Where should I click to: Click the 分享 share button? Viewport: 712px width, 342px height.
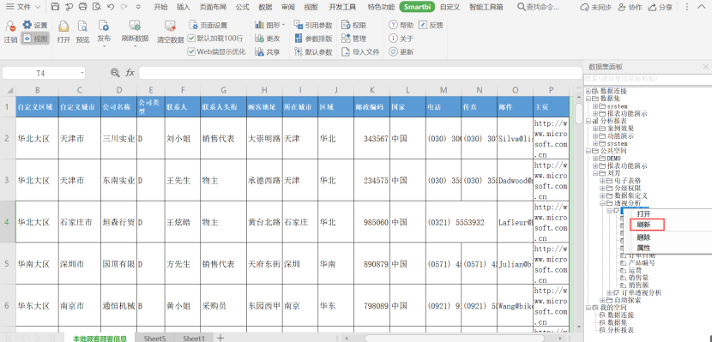point(661,7)
